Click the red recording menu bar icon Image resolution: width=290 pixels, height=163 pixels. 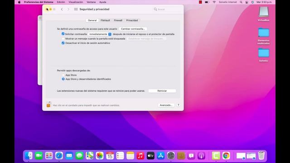pos(200,2)
